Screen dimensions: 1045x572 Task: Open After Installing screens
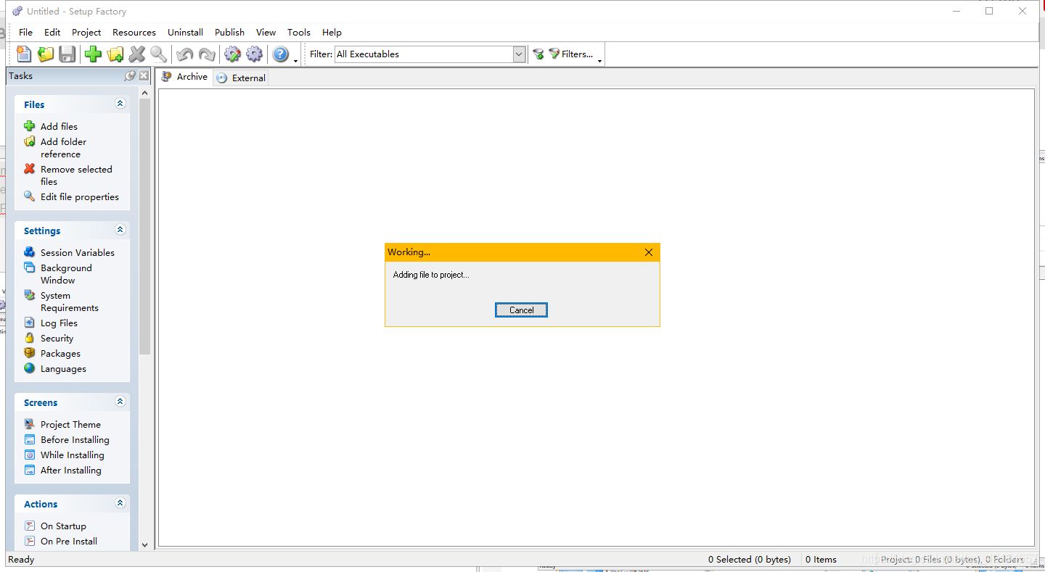(71, 470)
